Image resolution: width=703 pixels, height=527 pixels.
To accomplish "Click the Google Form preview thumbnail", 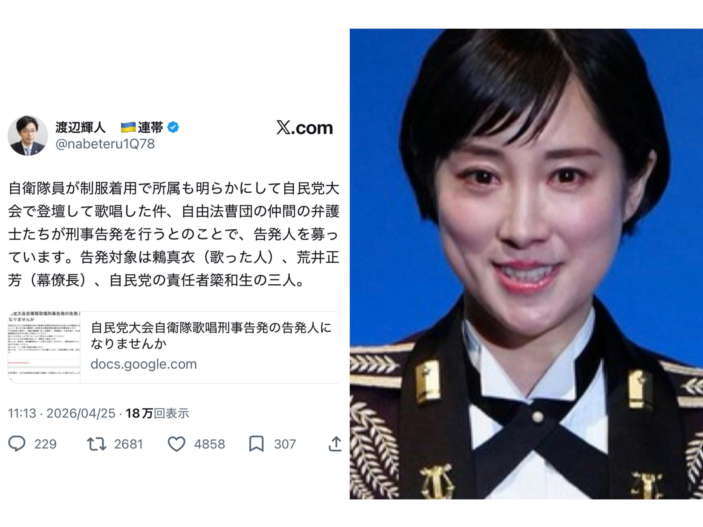I will tap(44, 347).
